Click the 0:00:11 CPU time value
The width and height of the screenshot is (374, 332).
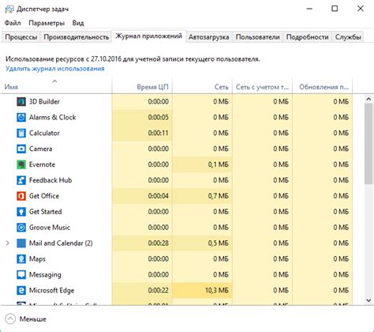158,133
